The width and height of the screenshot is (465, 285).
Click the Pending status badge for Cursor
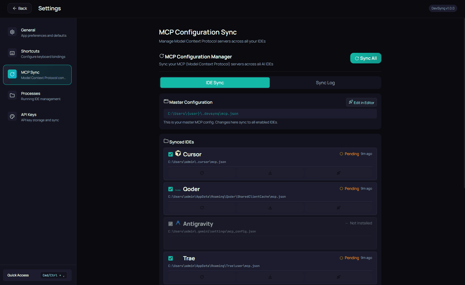coord(349,153)
